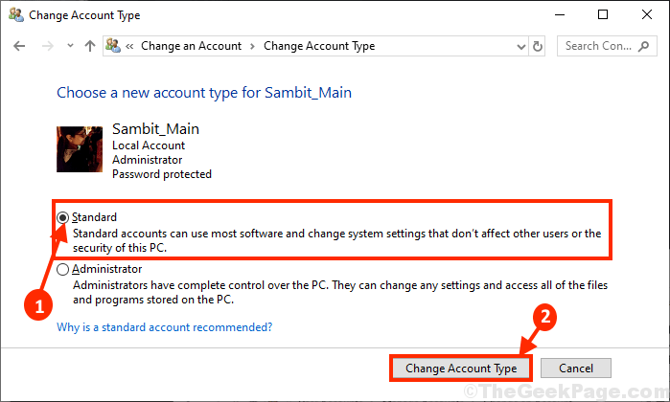Go up one level with up arrow
This screenshot has width=670, height=402.
click(x=90, y=46)
